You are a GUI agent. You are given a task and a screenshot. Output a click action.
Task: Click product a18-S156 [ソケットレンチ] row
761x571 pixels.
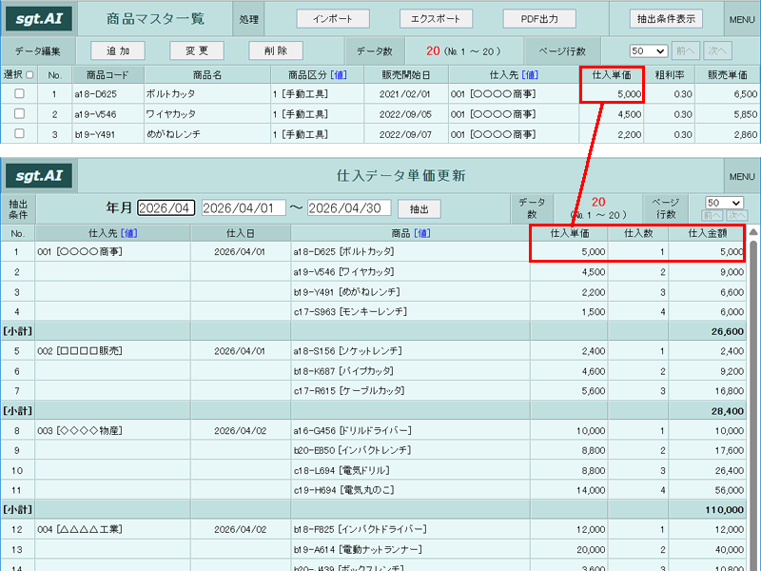[410, 351]
